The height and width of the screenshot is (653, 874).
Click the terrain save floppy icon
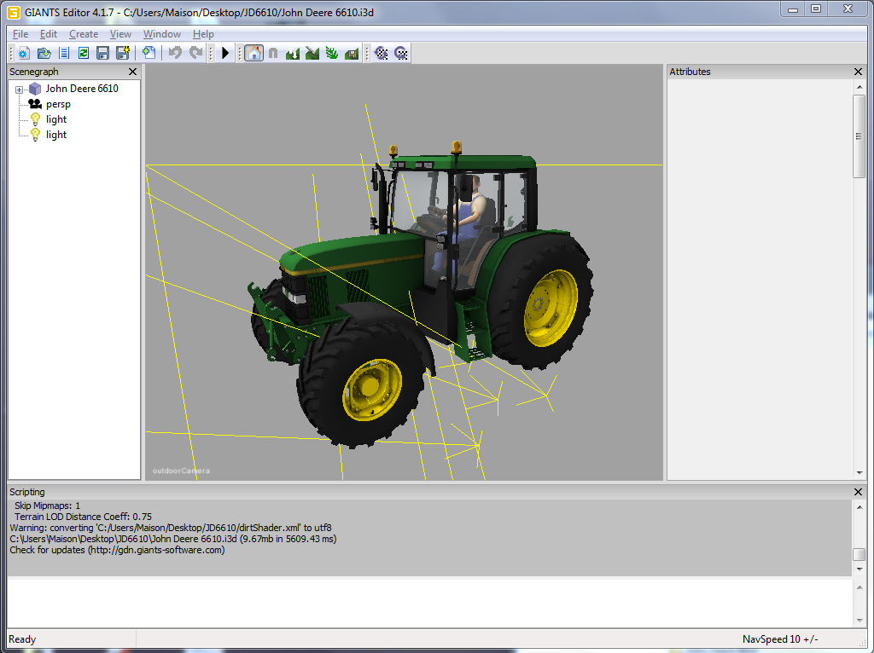pos(351,54)
